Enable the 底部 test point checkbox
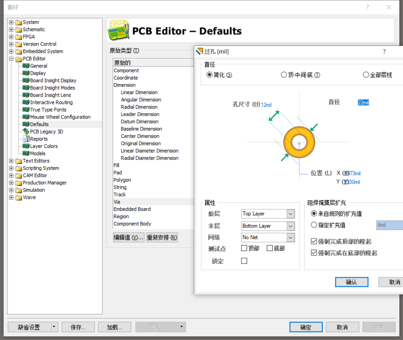This screenshot has height=340, width=403. (269, 248)
